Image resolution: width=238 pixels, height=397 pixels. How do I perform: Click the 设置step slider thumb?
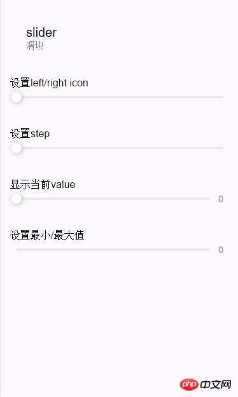coord(17,148)
